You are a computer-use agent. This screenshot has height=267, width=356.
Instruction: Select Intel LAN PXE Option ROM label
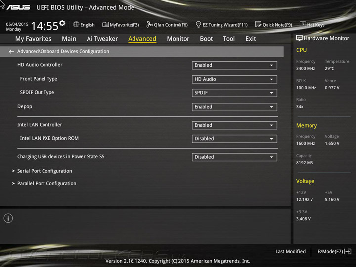(x=49, y=138)
